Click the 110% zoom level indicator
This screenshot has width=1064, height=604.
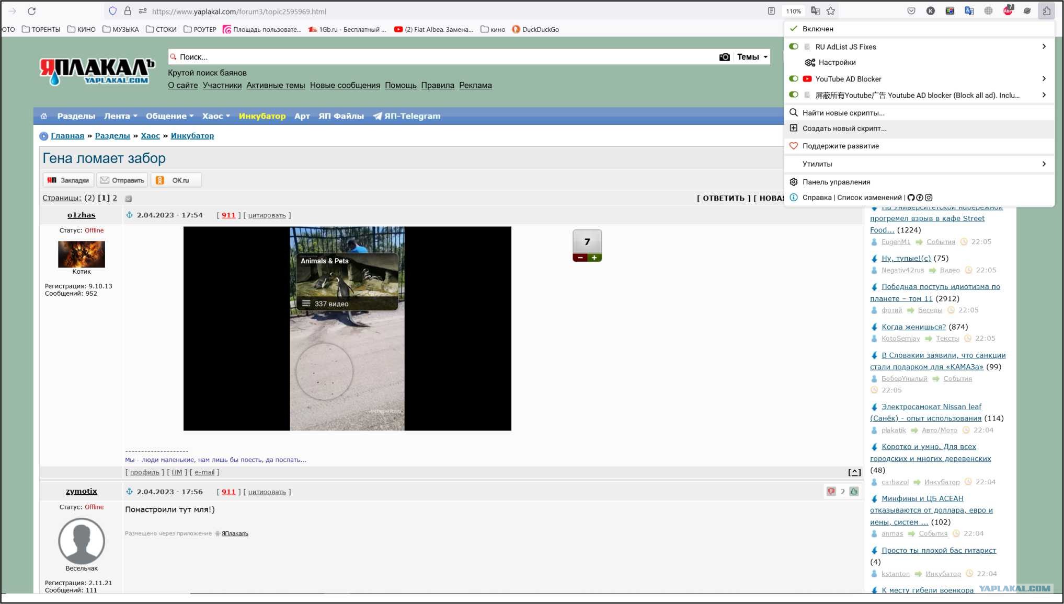click(x=793, y=11)
